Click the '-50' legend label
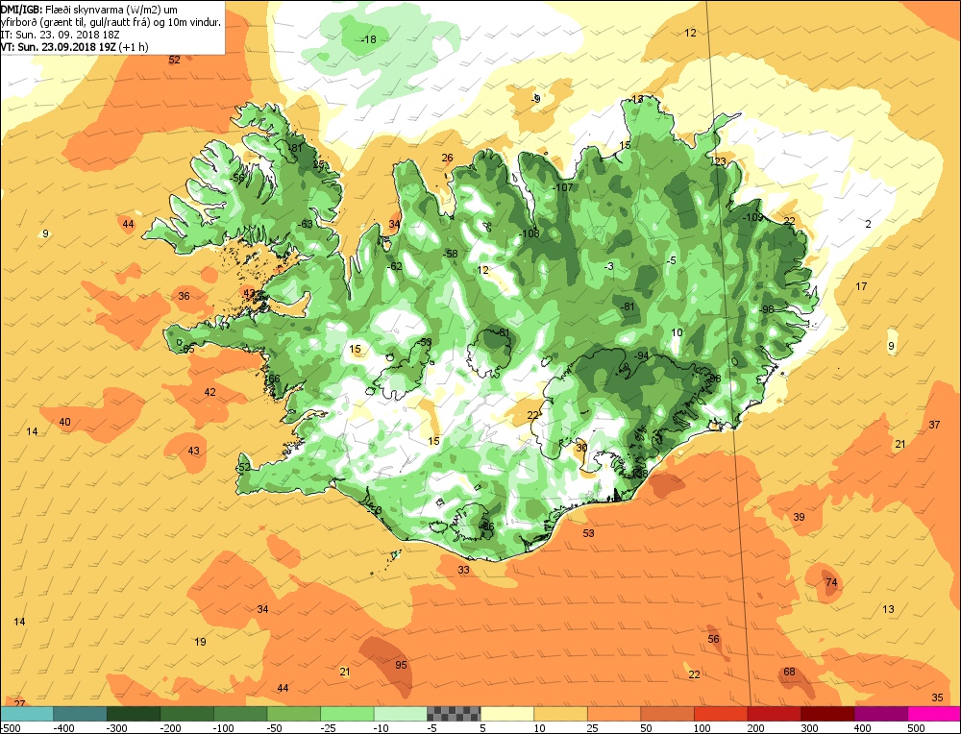961x734 pixels. click(275, 728)
